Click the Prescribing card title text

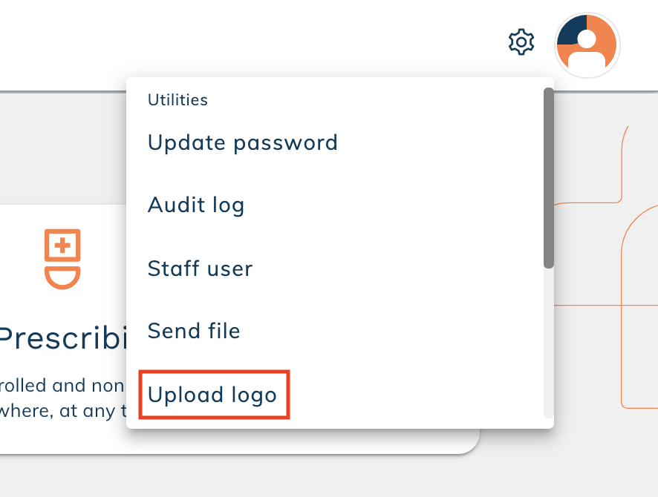59,339
